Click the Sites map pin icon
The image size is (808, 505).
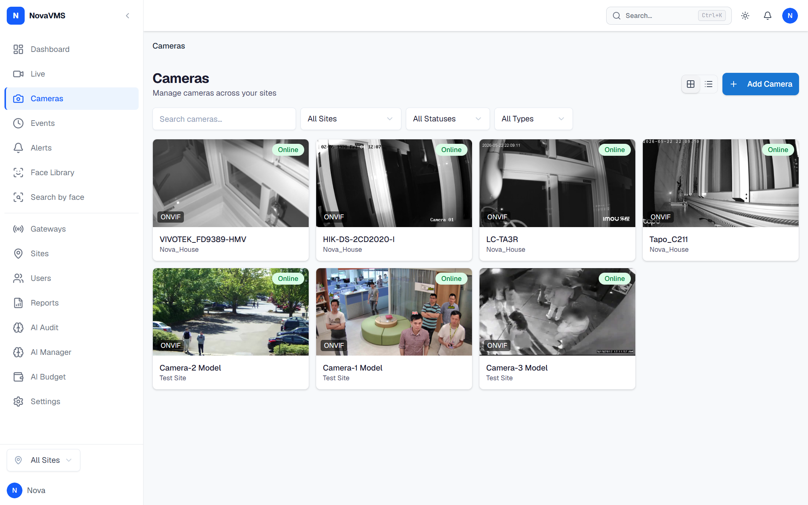18,254
